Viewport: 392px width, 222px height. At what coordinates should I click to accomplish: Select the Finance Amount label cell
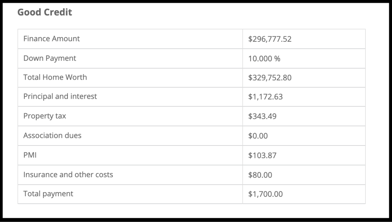pyautogui.click(x=51, y=39)
